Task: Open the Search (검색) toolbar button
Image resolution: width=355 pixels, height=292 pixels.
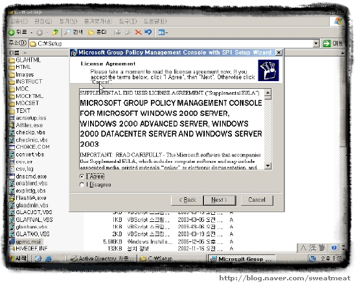Action: click(x=74, y=32)
